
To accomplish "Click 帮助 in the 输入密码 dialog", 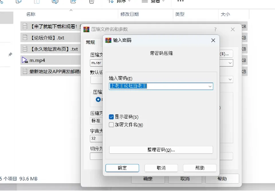I will pos(200,168).
